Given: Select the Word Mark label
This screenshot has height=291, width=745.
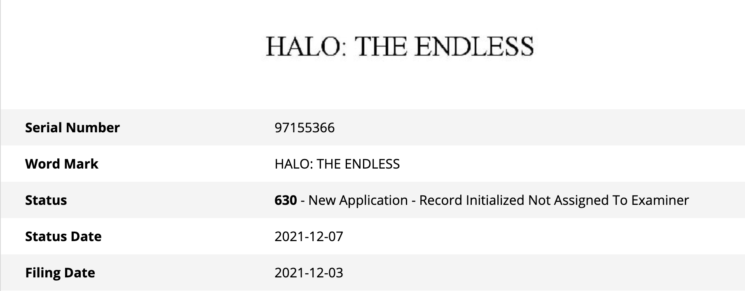Looking at the screenshot, I should [x=61, y=164].
